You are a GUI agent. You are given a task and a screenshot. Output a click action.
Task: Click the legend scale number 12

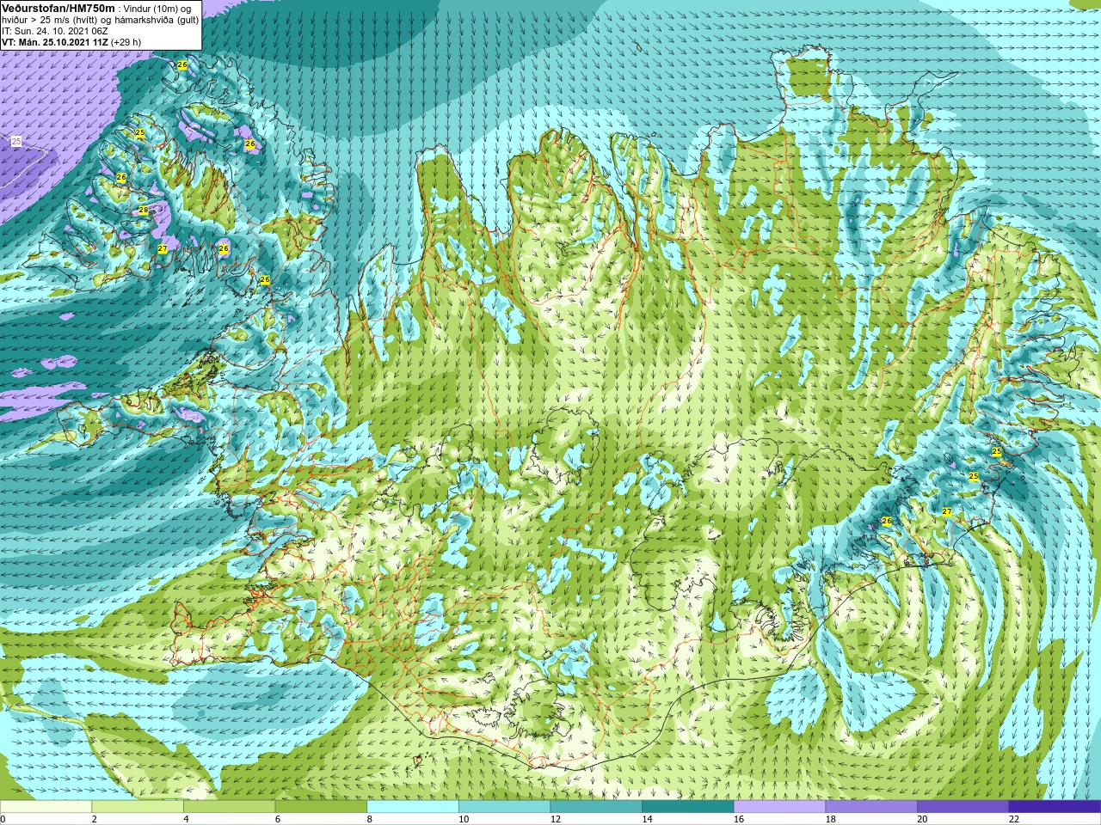click(x=555, y=819)
